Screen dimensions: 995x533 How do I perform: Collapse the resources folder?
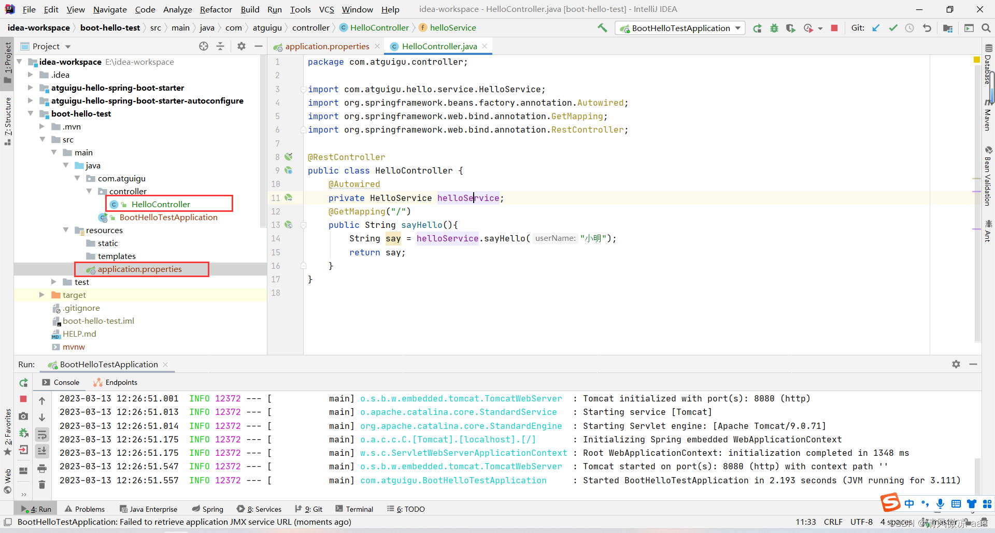click(x=66, y=230)
